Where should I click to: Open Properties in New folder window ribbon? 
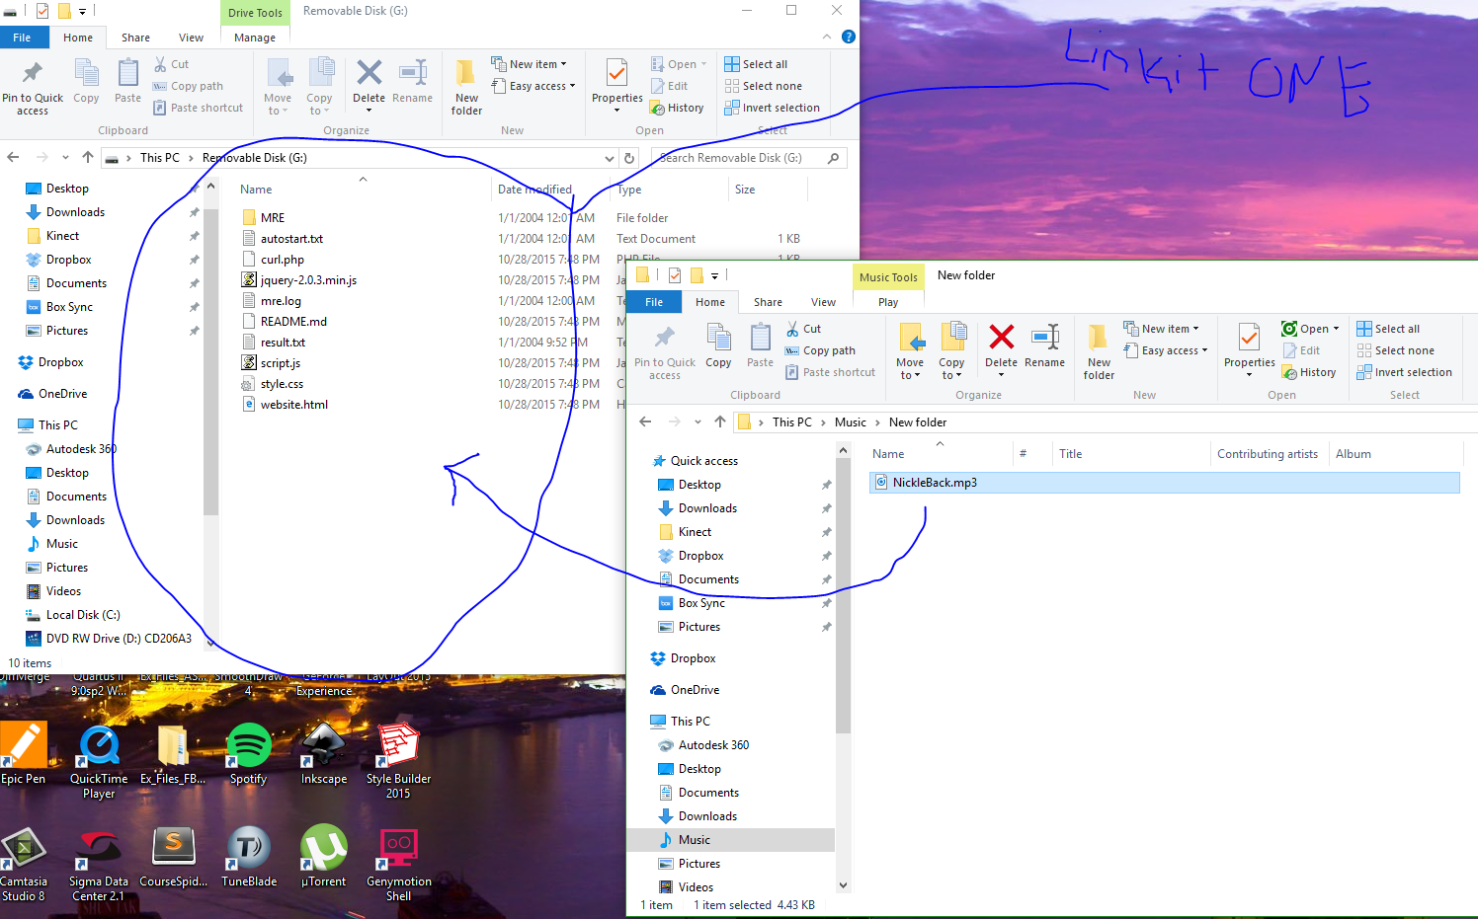click(x=1249, y=351)
